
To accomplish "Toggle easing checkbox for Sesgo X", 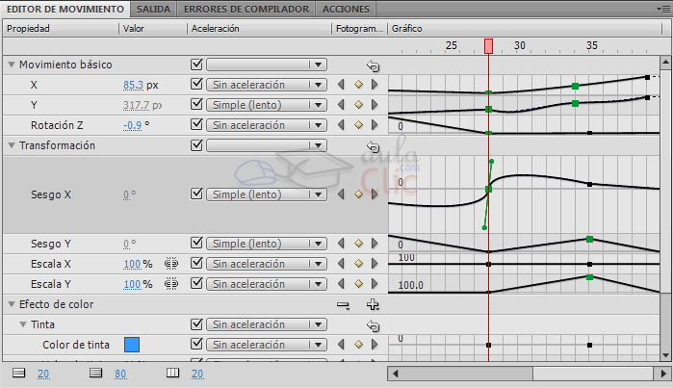I will [x=196, y=194].
